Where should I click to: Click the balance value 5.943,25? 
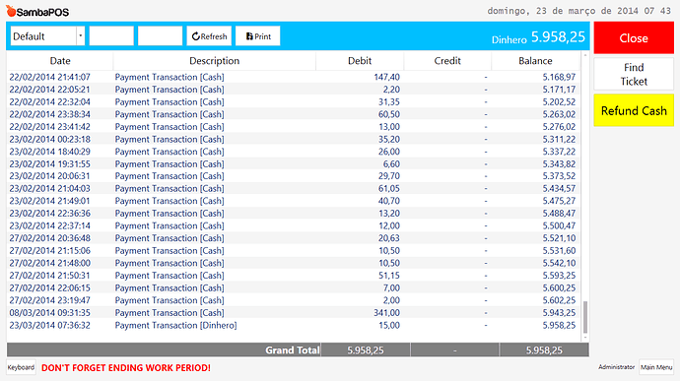pos(559,312)
